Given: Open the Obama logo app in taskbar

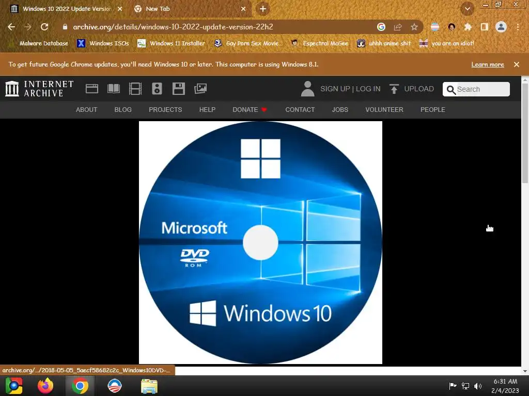Looking at the screenshot, I should [x=114, y=386].
